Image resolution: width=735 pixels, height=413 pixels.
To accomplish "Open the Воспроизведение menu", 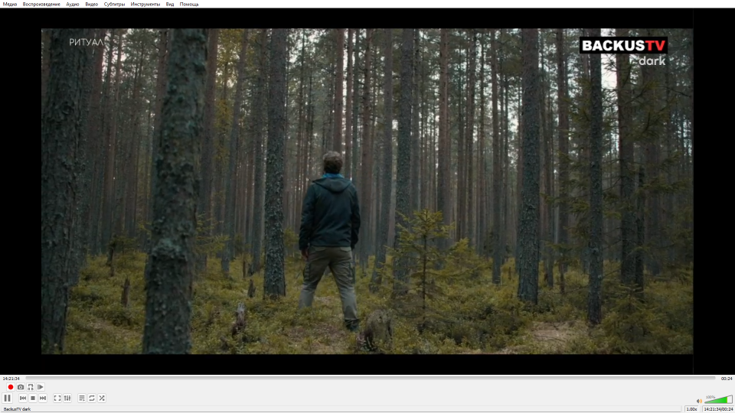I will 41,5.
